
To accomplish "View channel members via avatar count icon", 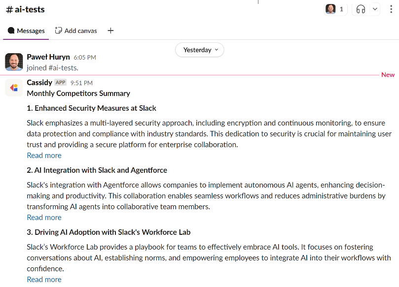I will pos(335,8).
